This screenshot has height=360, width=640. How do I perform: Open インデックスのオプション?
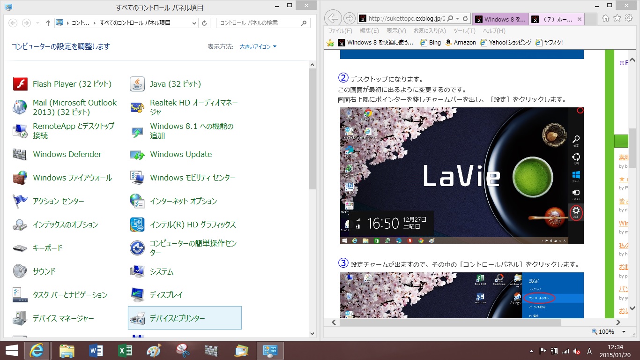pyautogui.click(x=55, y=225)
